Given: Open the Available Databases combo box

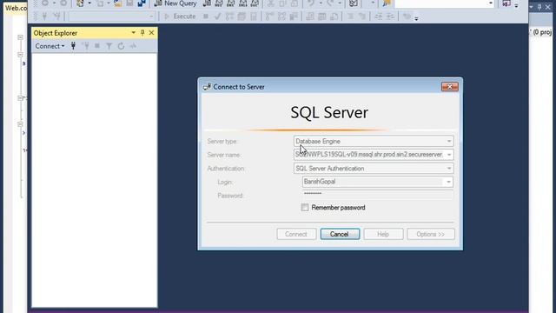Looking at the screenshot, I should pyautogui.click(x=112, y=17).
